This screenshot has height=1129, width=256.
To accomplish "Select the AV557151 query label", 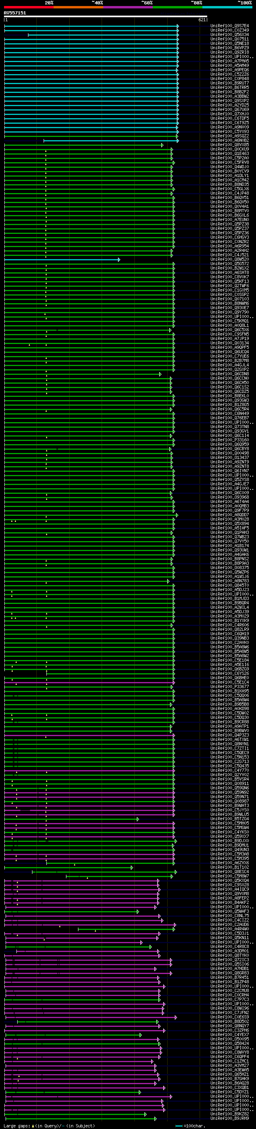I will [x=15, y=13].
